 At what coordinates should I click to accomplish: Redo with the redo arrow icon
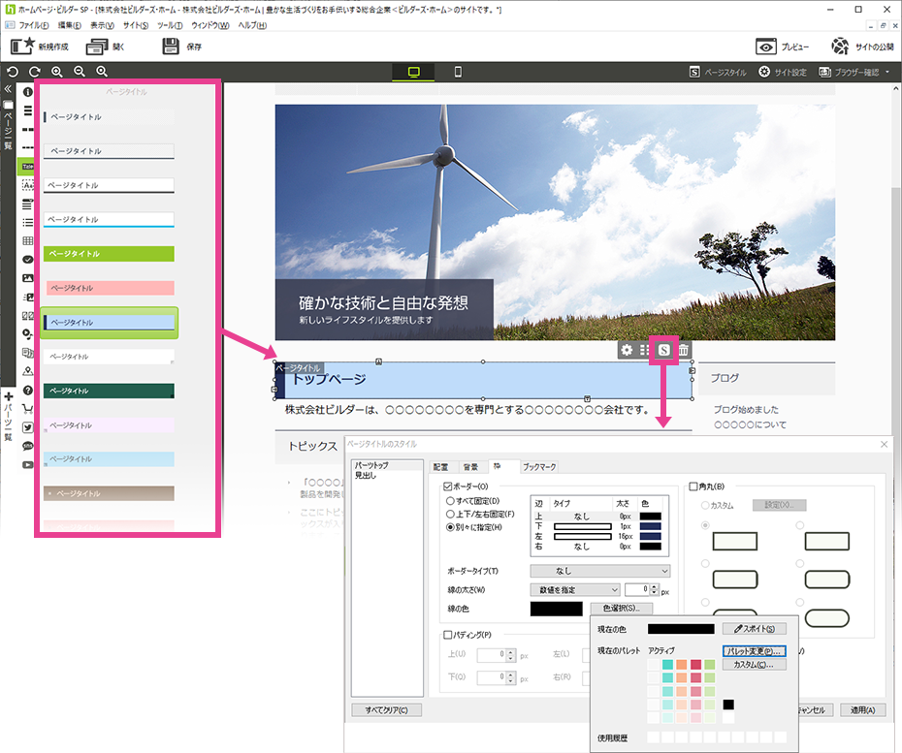(x=35, y=72)
